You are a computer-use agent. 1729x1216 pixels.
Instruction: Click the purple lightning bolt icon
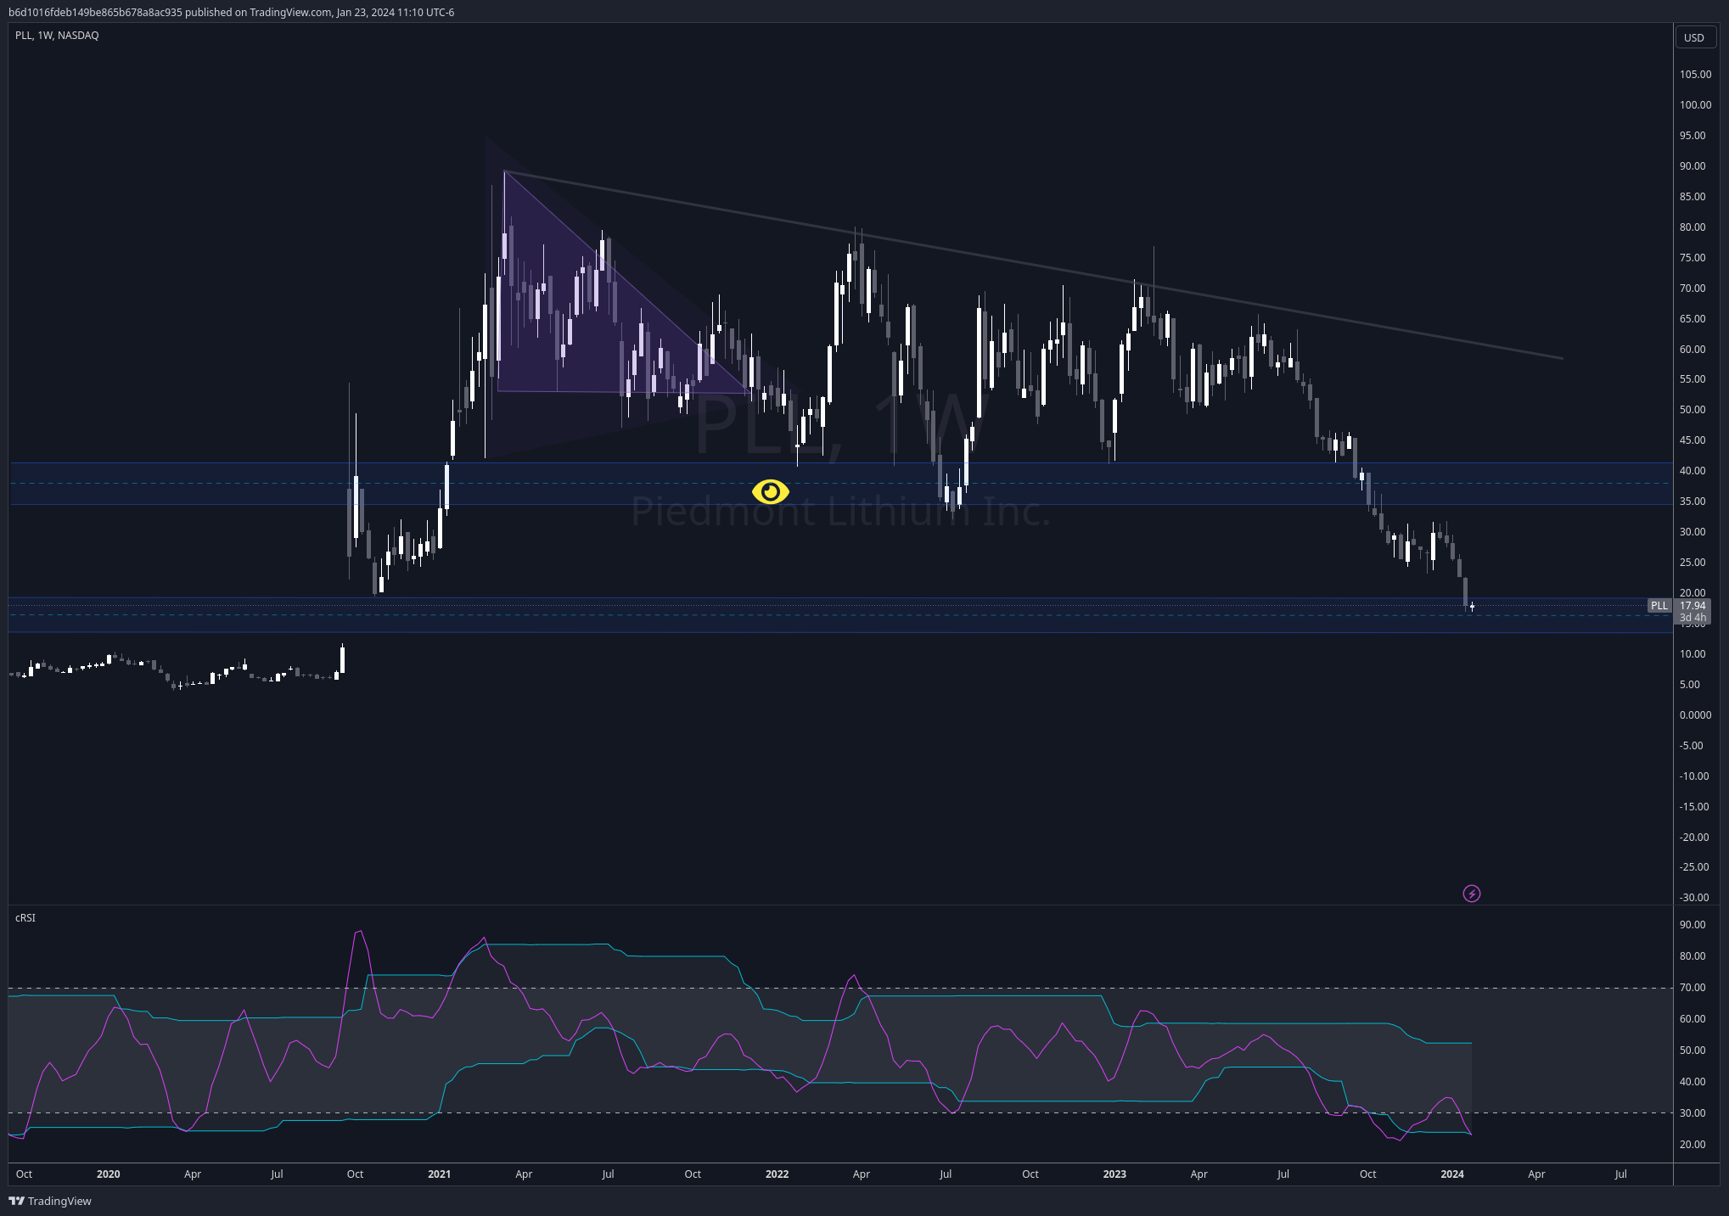click(1472, 894)
